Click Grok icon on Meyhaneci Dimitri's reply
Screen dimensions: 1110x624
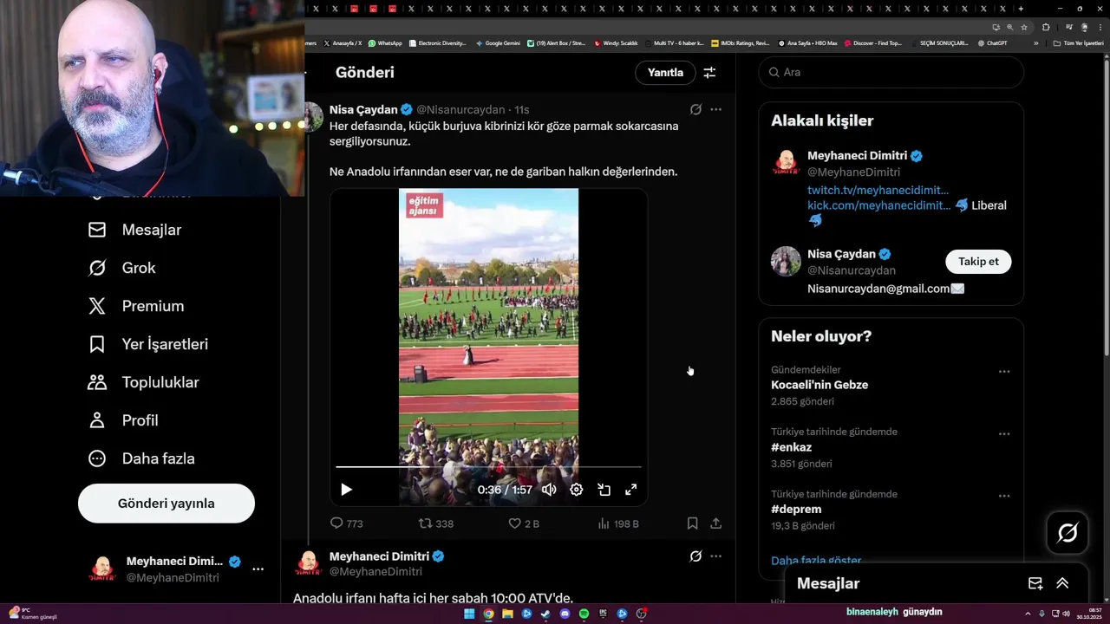click(x=695, y=556)
